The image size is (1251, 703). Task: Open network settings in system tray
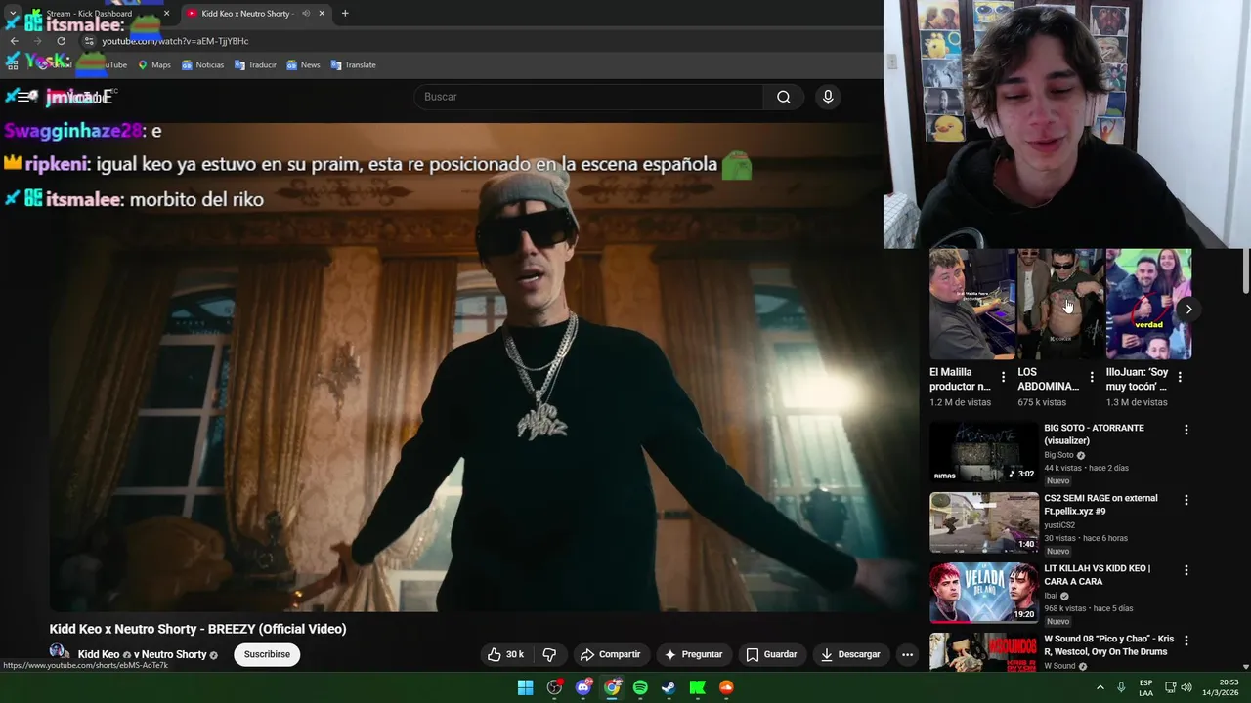1170,687
